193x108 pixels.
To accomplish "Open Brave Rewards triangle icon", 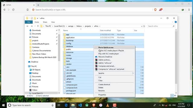I will [160, 10].
